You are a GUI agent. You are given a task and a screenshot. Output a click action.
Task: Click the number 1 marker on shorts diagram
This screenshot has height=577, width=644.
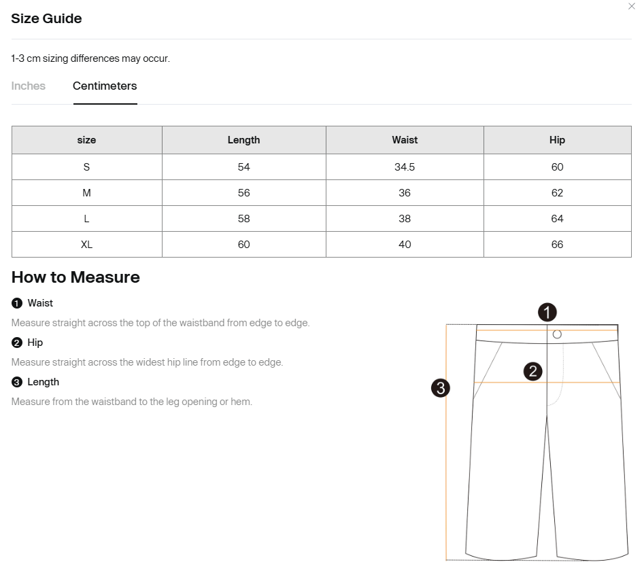click(547, 313)
